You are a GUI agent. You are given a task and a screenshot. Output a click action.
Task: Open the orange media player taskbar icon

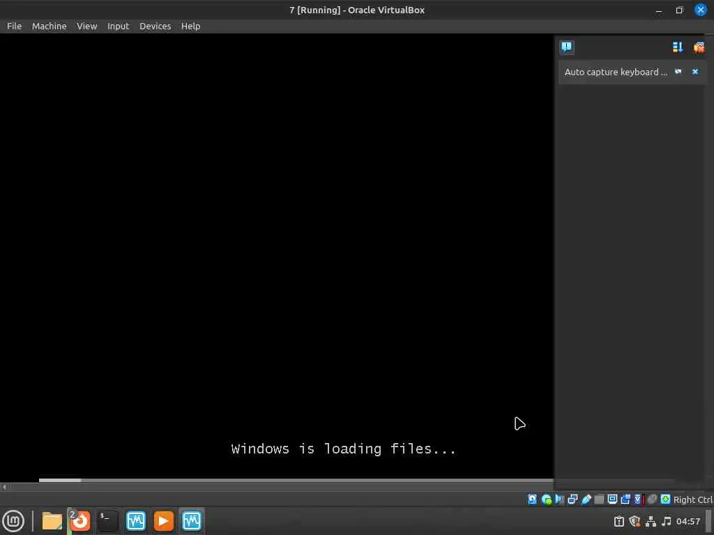163,521
